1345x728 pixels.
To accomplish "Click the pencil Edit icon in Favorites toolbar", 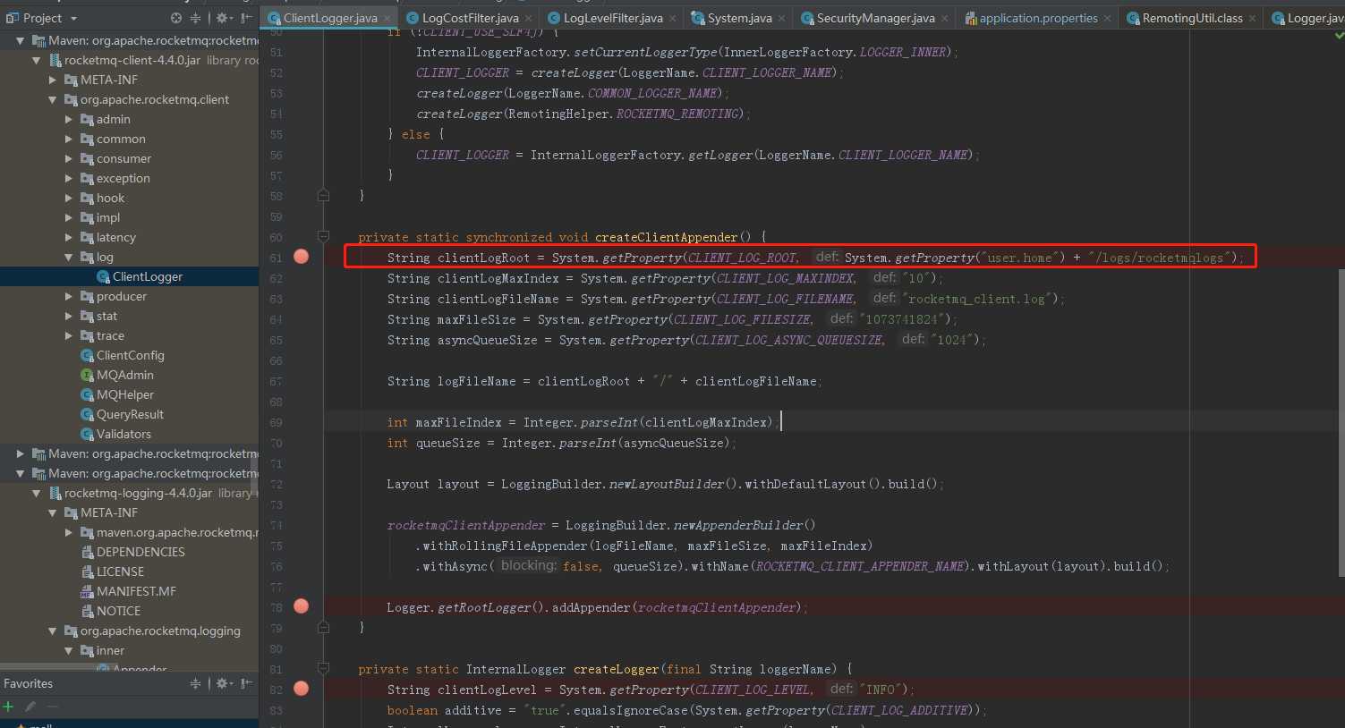I will [x=30, y=707].
